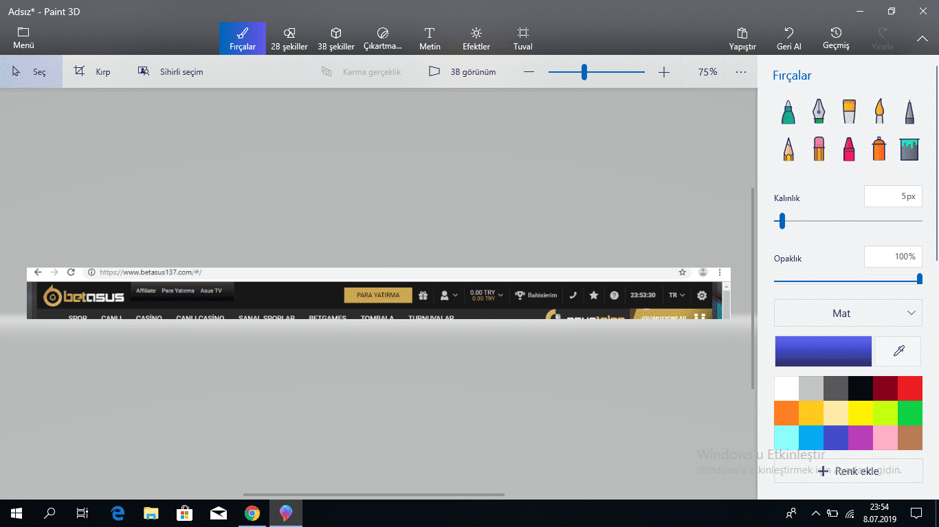Click the current blue color preview
The image size is (939, 527).
[824, 351]
